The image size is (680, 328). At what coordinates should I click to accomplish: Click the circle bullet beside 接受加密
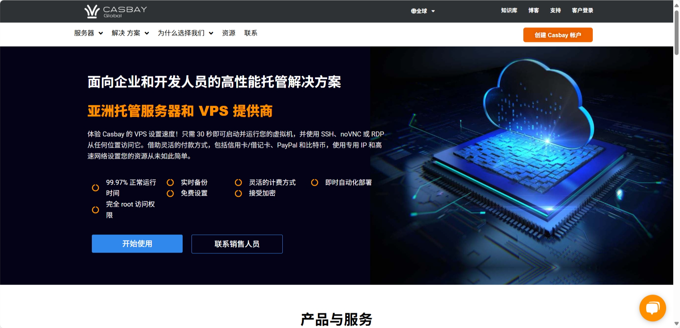[x=238, y=194]
